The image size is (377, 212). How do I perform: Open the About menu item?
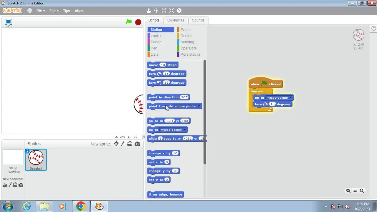coord(80,11)
